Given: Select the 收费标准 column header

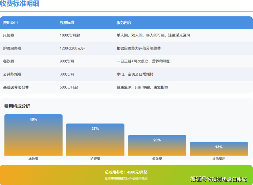Looking at the screenshot, I should click(x=67, y=23).
